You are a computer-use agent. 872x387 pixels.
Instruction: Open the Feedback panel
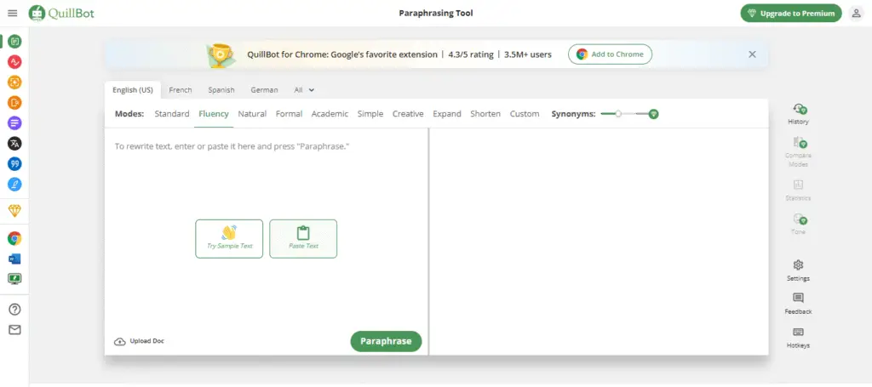[798, 304]
